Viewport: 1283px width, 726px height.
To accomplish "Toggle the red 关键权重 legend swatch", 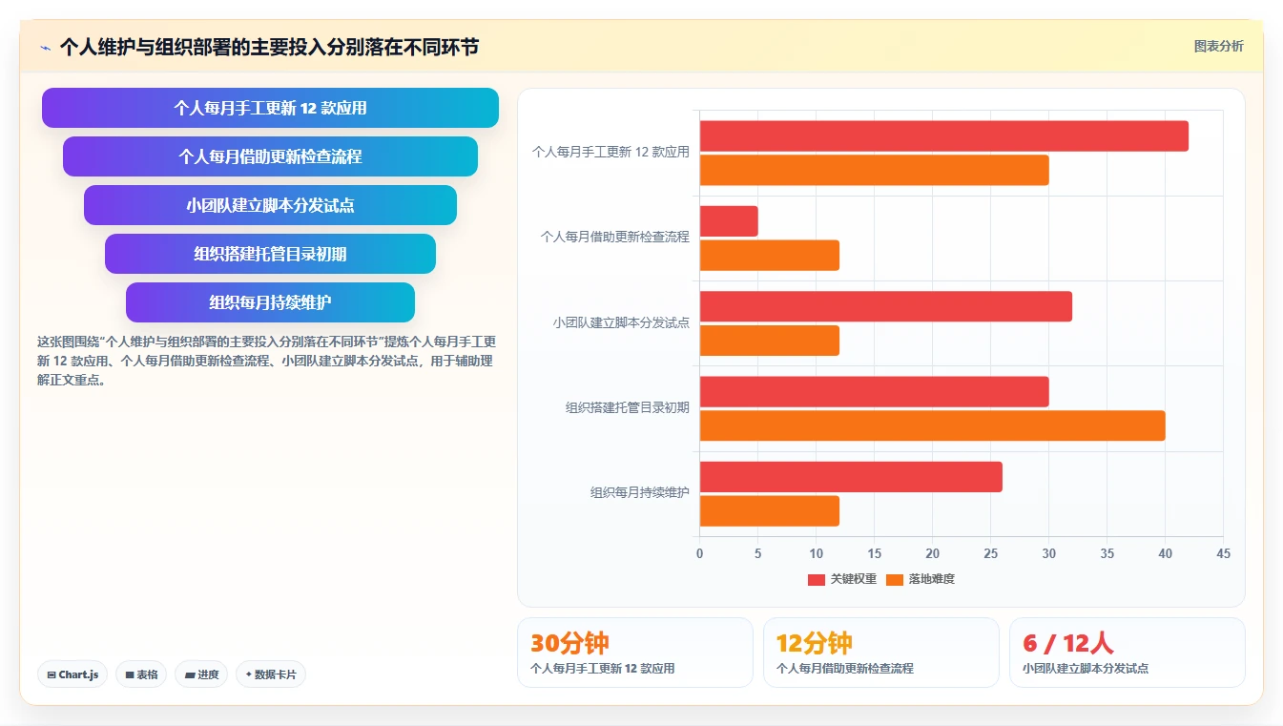I will pyautogui.click(x=817, y=579).
